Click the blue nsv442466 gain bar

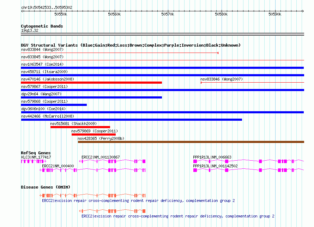[131, 120]
